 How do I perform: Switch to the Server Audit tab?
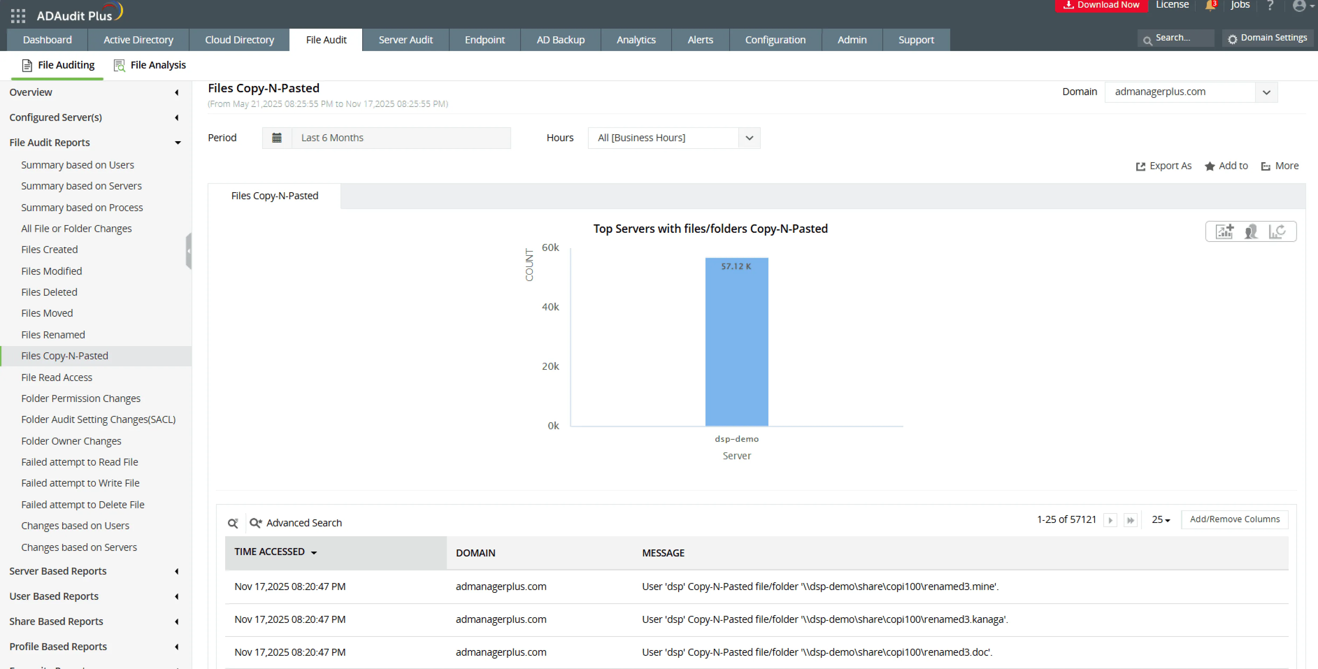point(406,40)
